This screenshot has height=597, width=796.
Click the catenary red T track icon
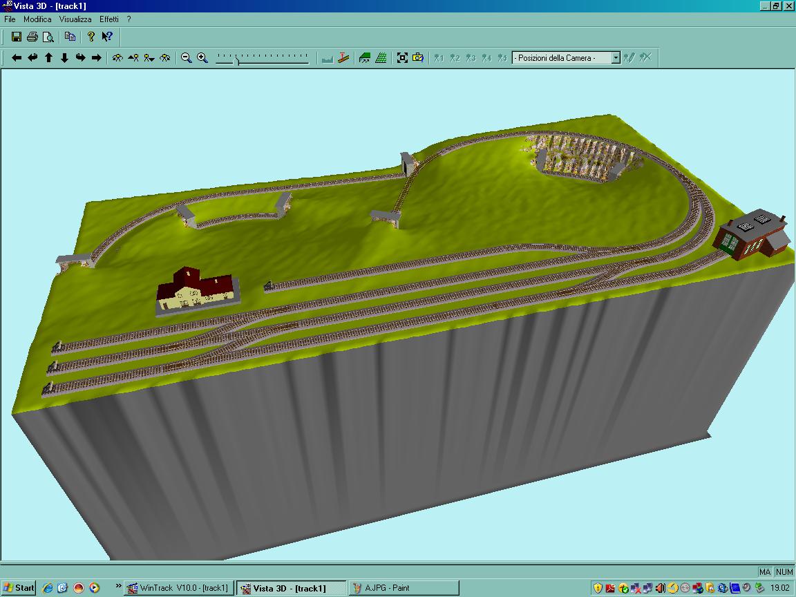point(343,58)
